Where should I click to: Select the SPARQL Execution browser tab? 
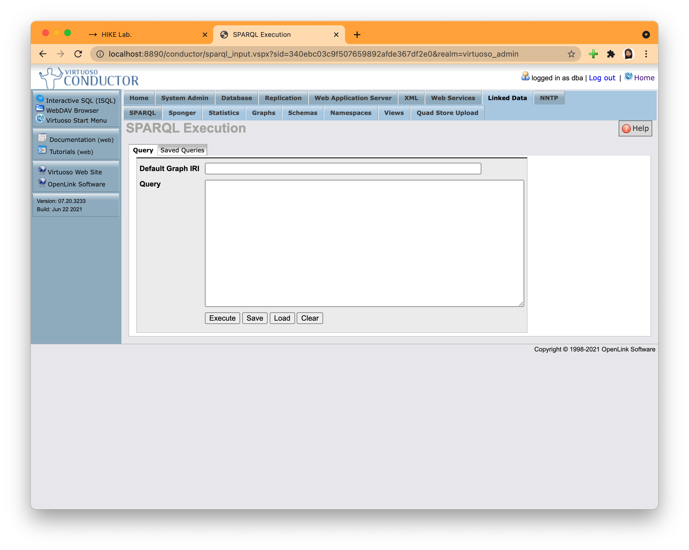279,35
